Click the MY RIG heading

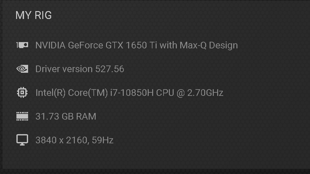33,15
